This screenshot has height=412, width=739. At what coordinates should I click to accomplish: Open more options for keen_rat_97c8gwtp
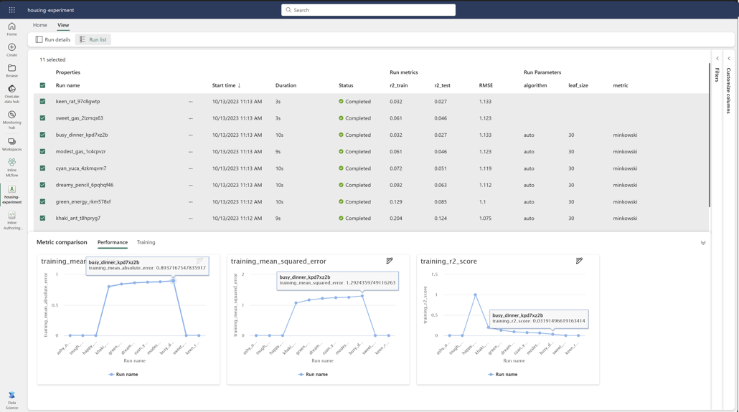pos(190,102)
